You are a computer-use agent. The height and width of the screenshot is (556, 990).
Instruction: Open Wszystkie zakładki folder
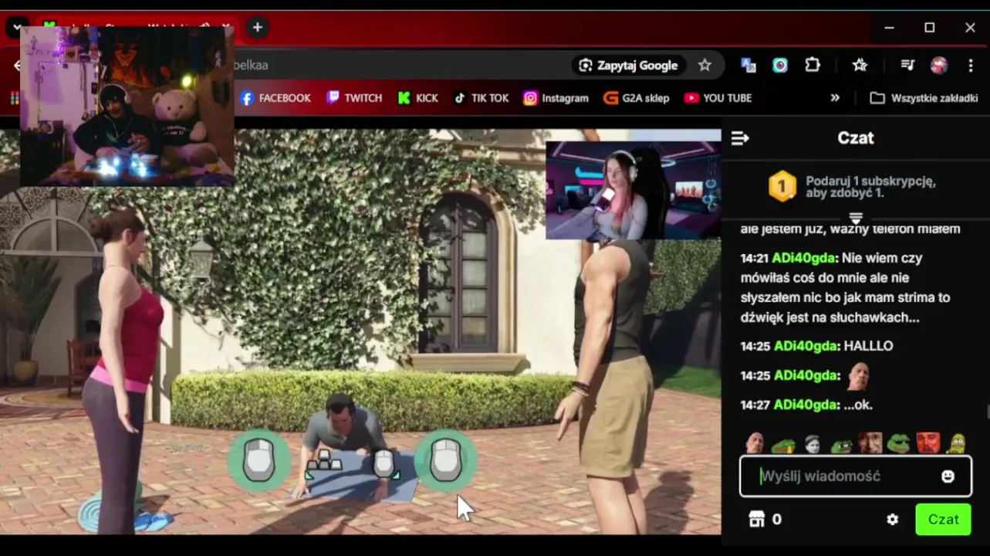tap(924, 98)
